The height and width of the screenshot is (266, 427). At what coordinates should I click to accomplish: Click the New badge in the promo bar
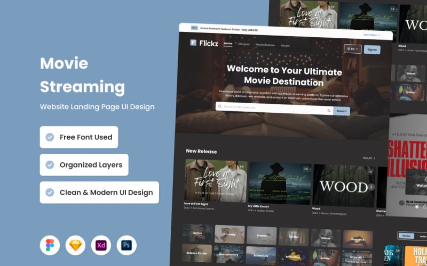[194, 28]
